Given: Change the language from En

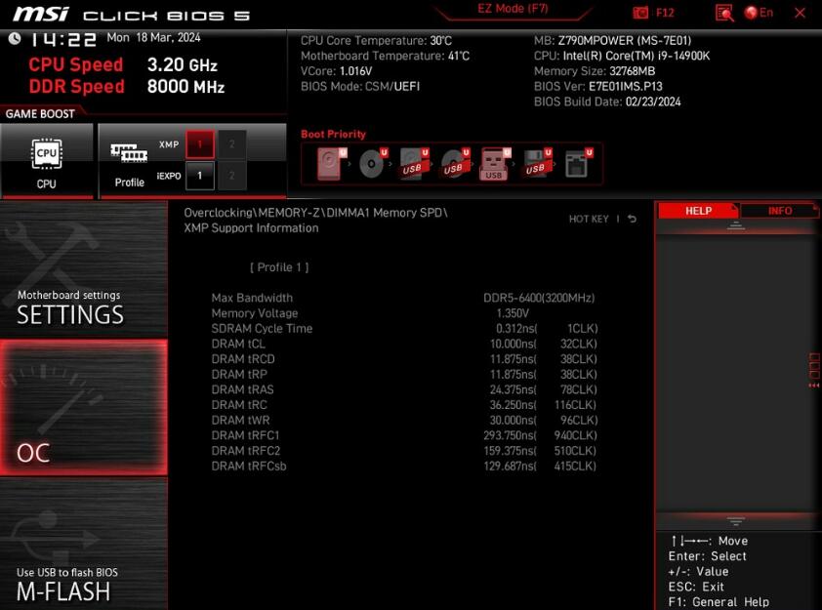Looking at the screenshot, I should [760, 13].
